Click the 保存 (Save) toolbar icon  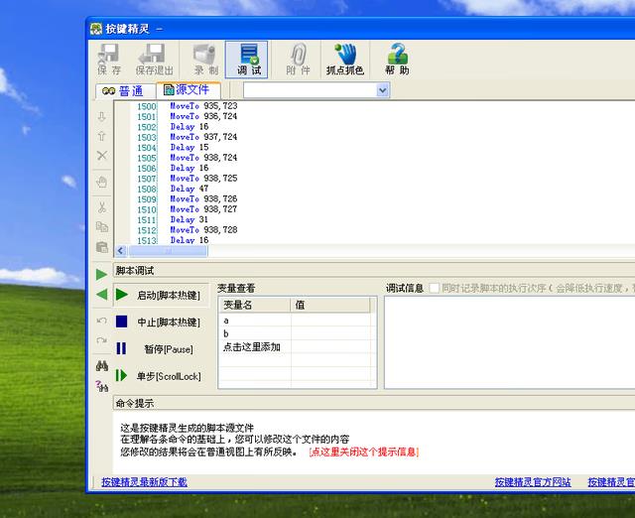tap(109, 60)
